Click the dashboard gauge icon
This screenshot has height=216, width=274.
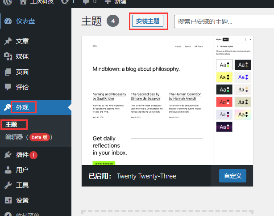tap(8, 21)
